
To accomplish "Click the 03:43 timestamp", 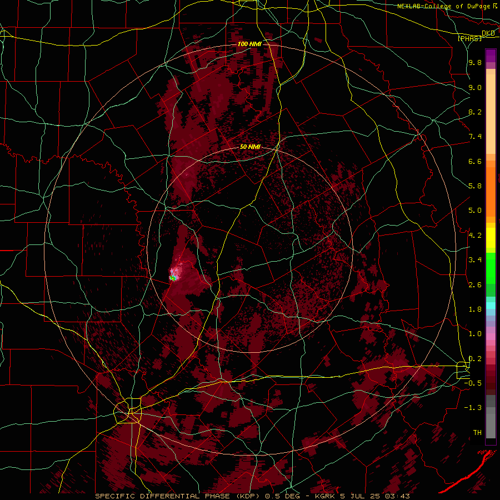I will pos(399,496).
